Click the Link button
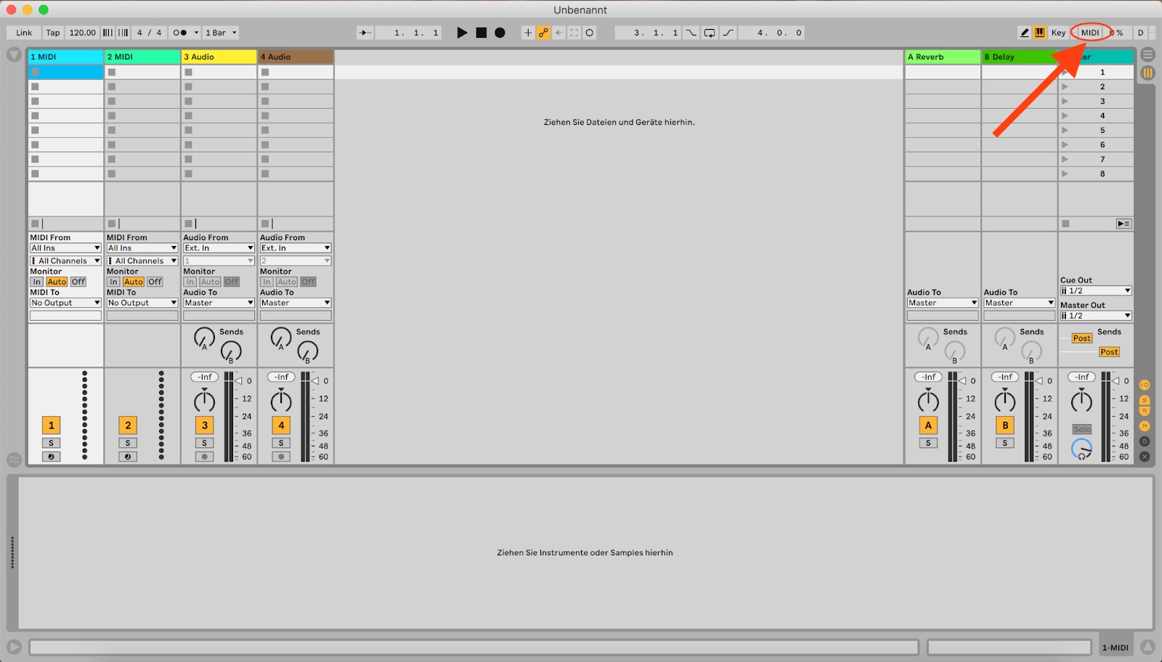The image size is (1162, 662). (24, 33)
